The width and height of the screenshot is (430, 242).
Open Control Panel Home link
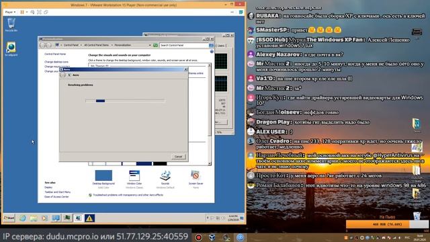[55, 54]
